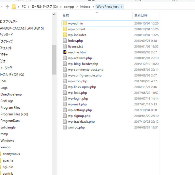195x175 pixels.
Task: Expand chevron after htdocs breadcrumb
Action: tap(93, 7)
